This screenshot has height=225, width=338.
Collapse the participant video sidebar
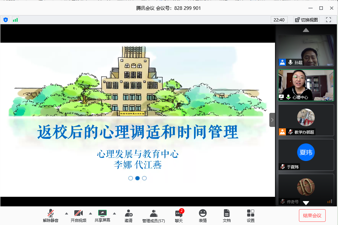pyautogui.click(x=272, y=120)
